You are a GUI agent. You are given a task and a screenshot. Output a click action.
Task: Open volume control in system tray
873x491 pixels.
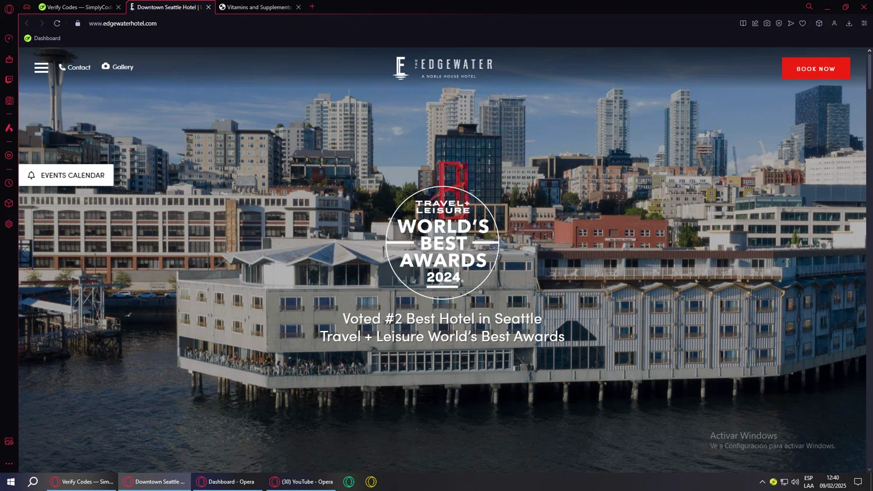pyautogui.click(x=795, y=482)
